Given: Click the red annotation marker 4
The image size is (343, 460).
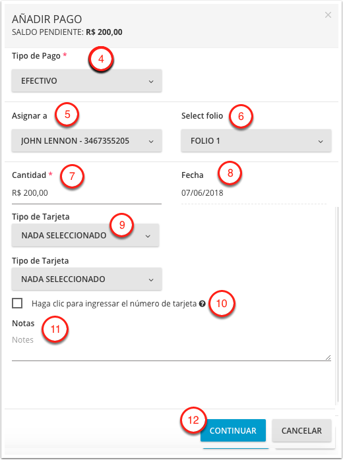Looking at the screenshot, I should click(101, 59).
